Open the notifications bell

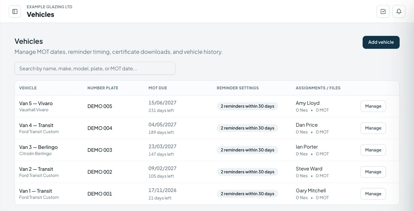pos(399,12)
